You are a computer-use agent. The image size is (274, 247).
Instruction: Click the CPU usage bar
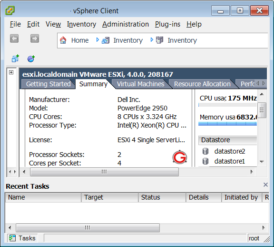coord(227,105)
